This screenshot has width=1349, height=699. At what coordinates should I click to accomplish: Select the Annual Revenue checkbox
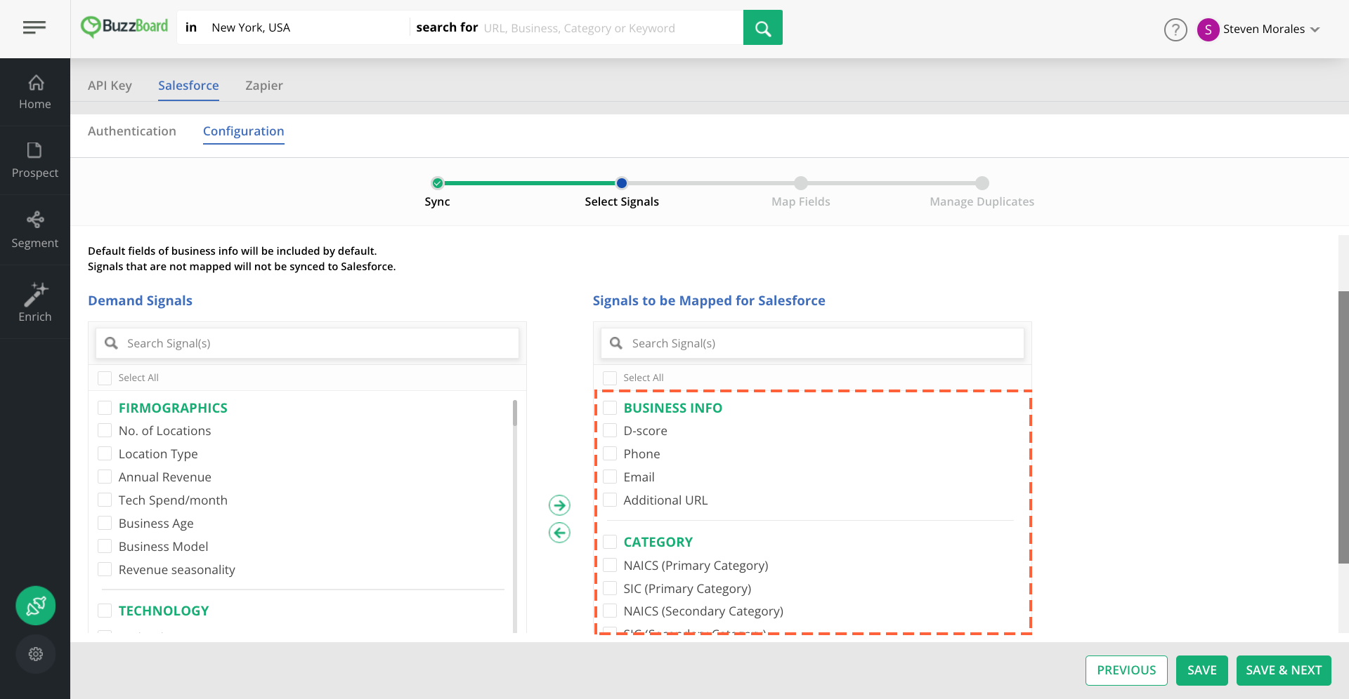point(105,477)
